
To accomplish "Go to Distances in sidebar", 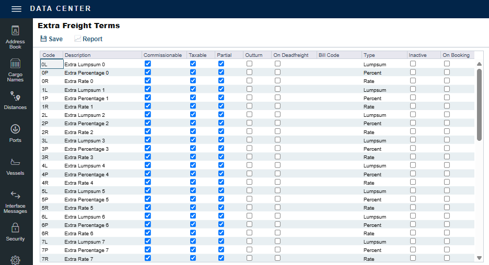I will (x=15, y=100).
